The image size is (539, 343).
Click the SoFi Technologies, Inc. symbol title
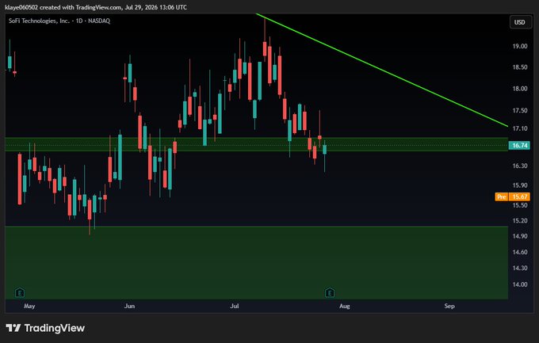59,21
